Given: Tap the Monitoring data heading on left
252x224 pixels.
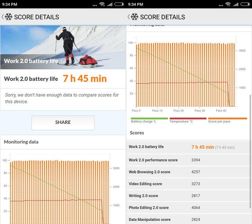Looking at the screenshot, I should 21,142.
